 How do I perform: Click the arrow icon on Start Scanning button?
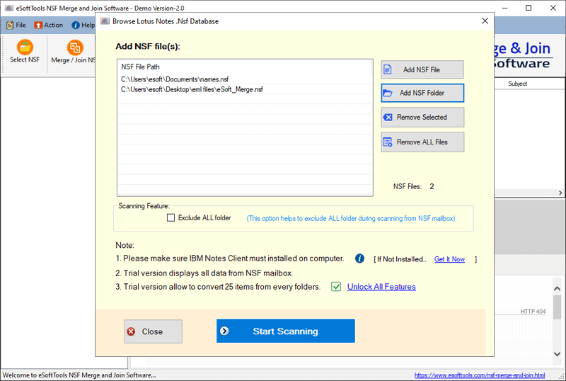point(224,331)
